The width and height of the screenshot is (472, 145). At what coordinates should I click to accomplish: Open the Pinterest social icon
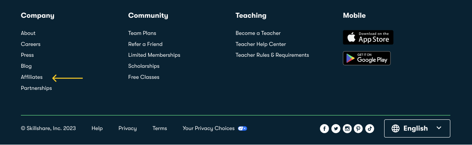coord(358,129)
